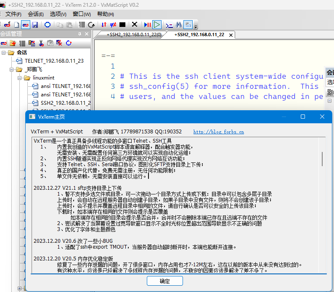
Task: Click the blue command prompt icon
Action: 169,25
